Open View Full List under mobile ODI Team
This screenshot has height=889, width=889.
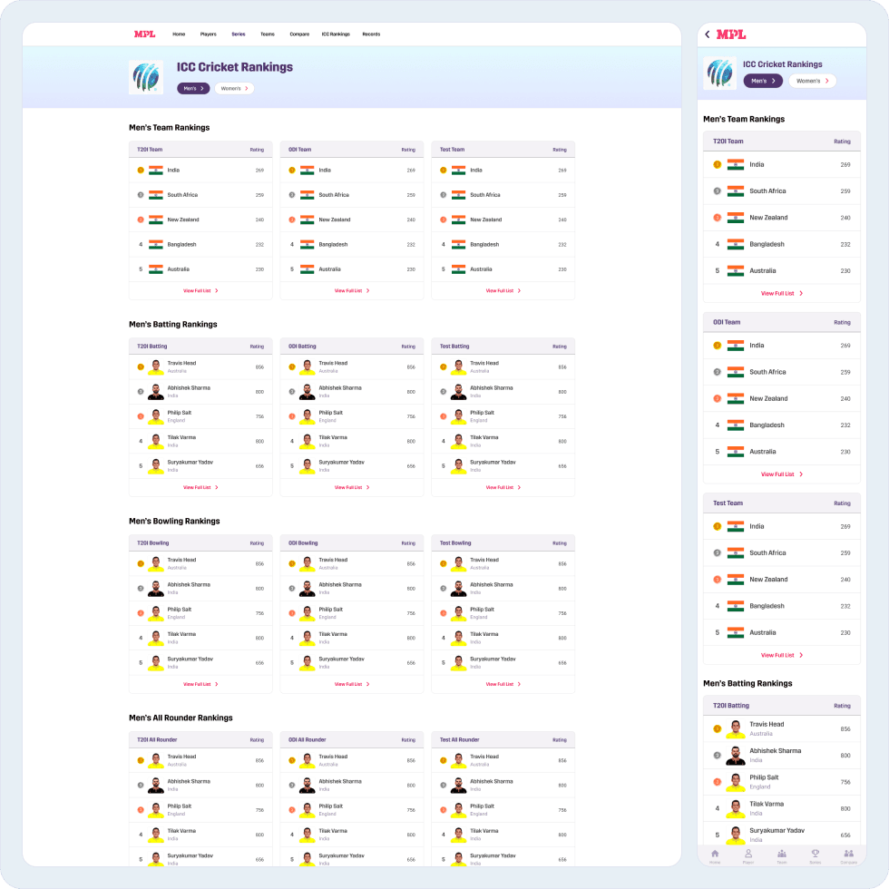782,474
